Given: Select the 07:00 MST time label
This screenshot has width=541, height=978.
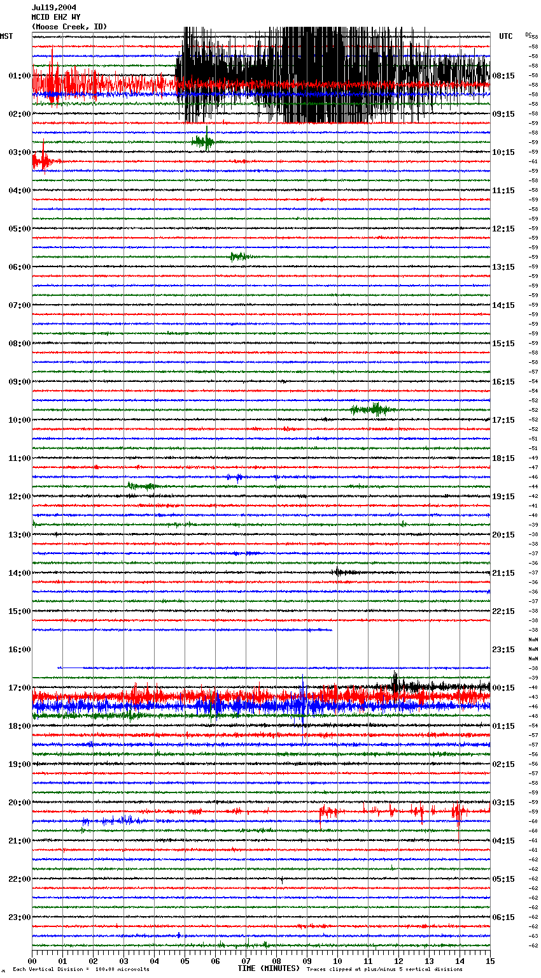Looking at the screenshot, I should [x=20, y=305].
